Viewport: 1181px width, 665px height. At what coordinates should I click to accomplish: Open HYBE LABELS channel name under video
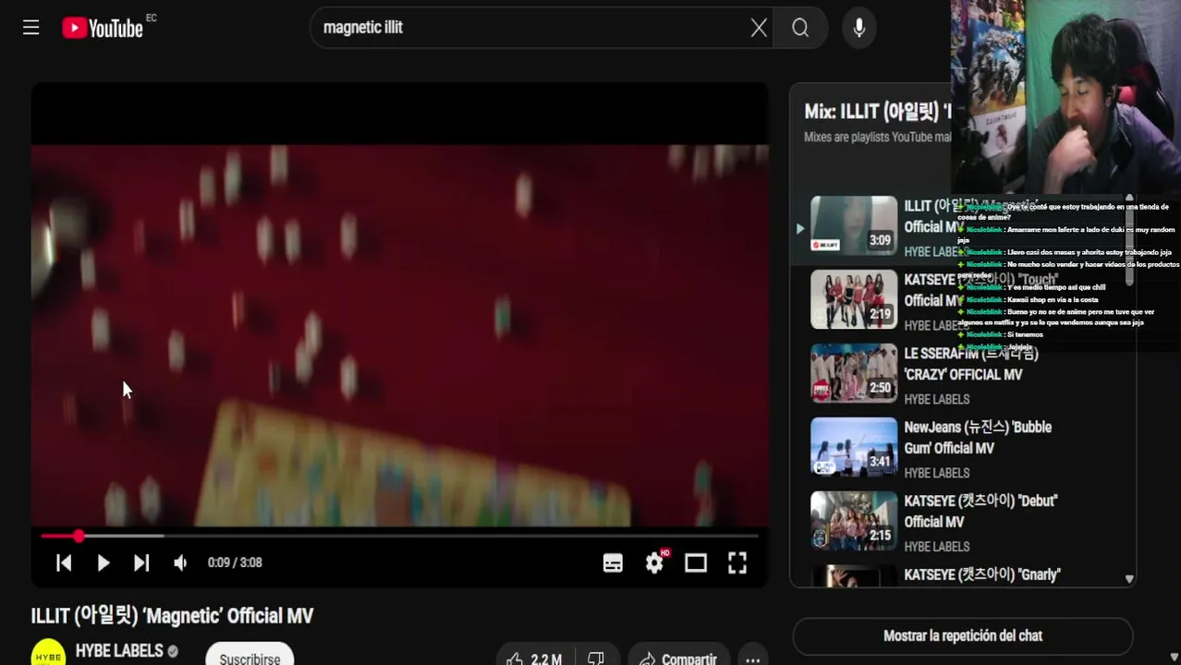[119, 651]
